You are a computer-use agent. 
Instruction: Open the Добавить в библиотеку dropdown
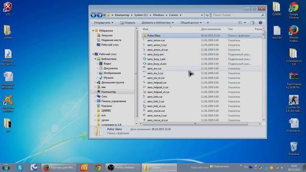pyautogui.click(x=157, y=22)
